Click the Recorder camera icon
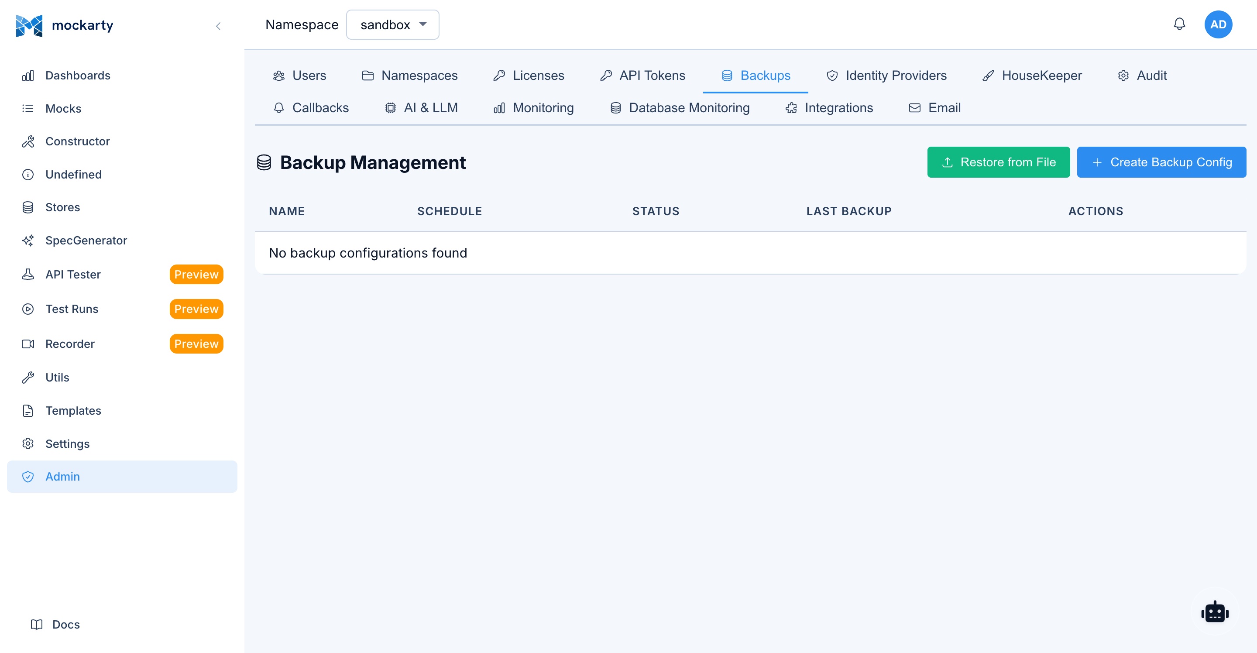 (28, 344)
